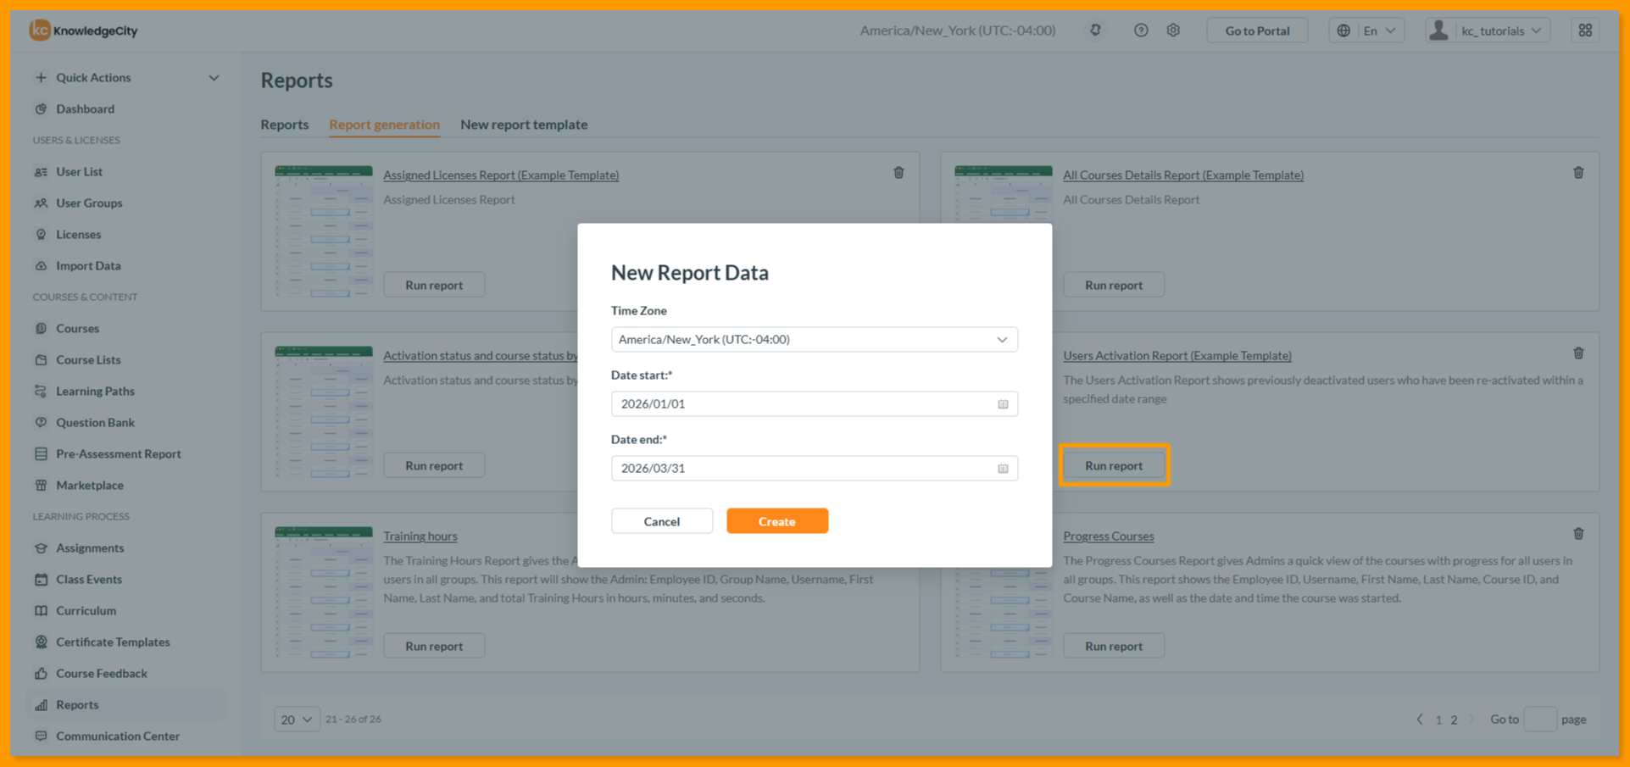Screen dimensions: 1630x767
Task: Run report for Training hours
Action: click(x=434, y=646)
